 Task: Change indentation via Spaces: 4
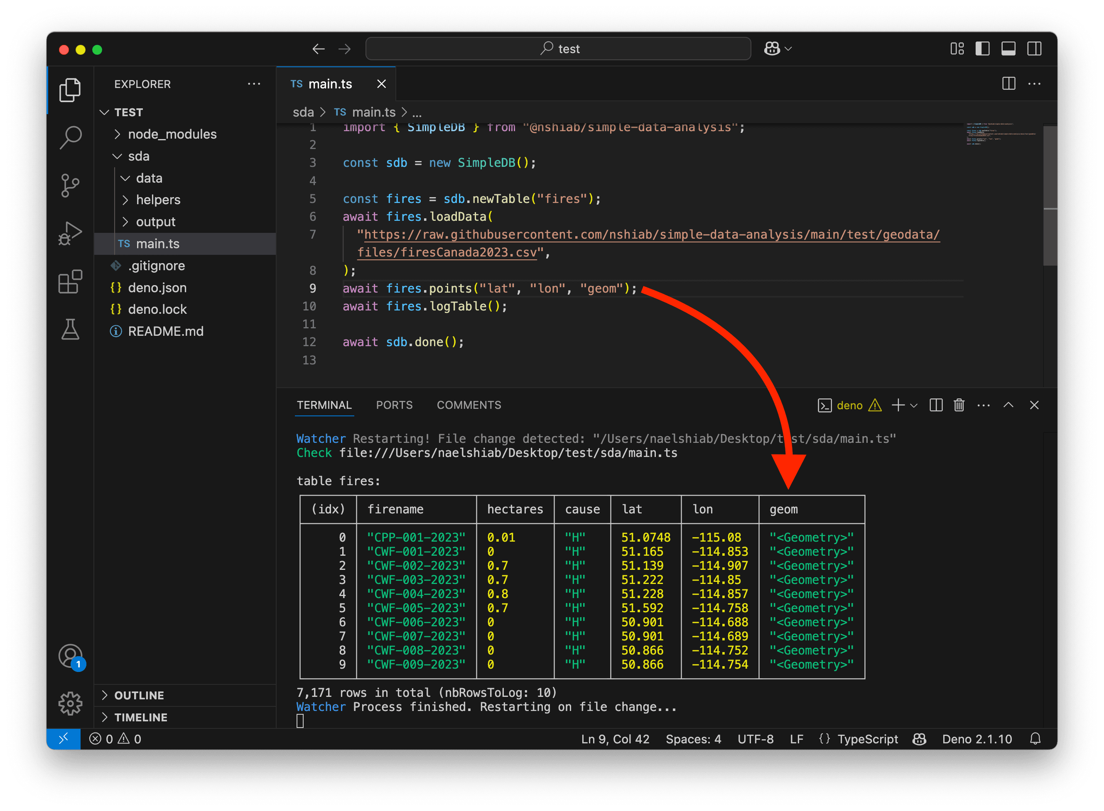[x=693, y=739]
